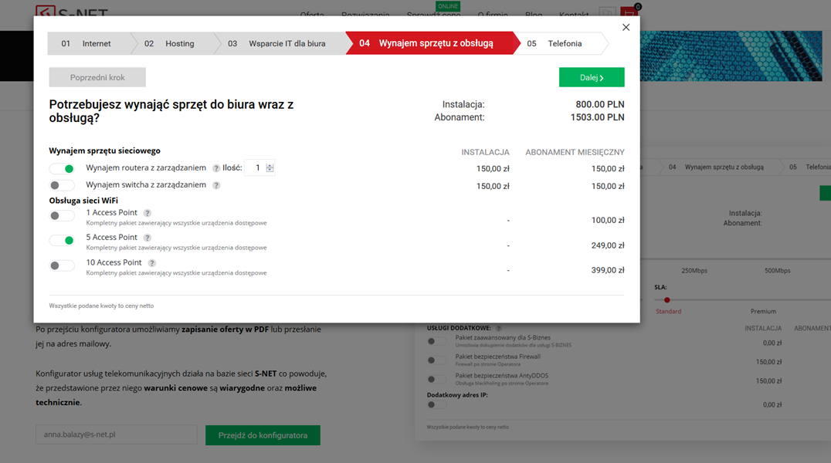Open help icon beside Usługi dodatkowe heading
Image resolution: width=831 pixels, height=463 pixels.
point(498,329)
